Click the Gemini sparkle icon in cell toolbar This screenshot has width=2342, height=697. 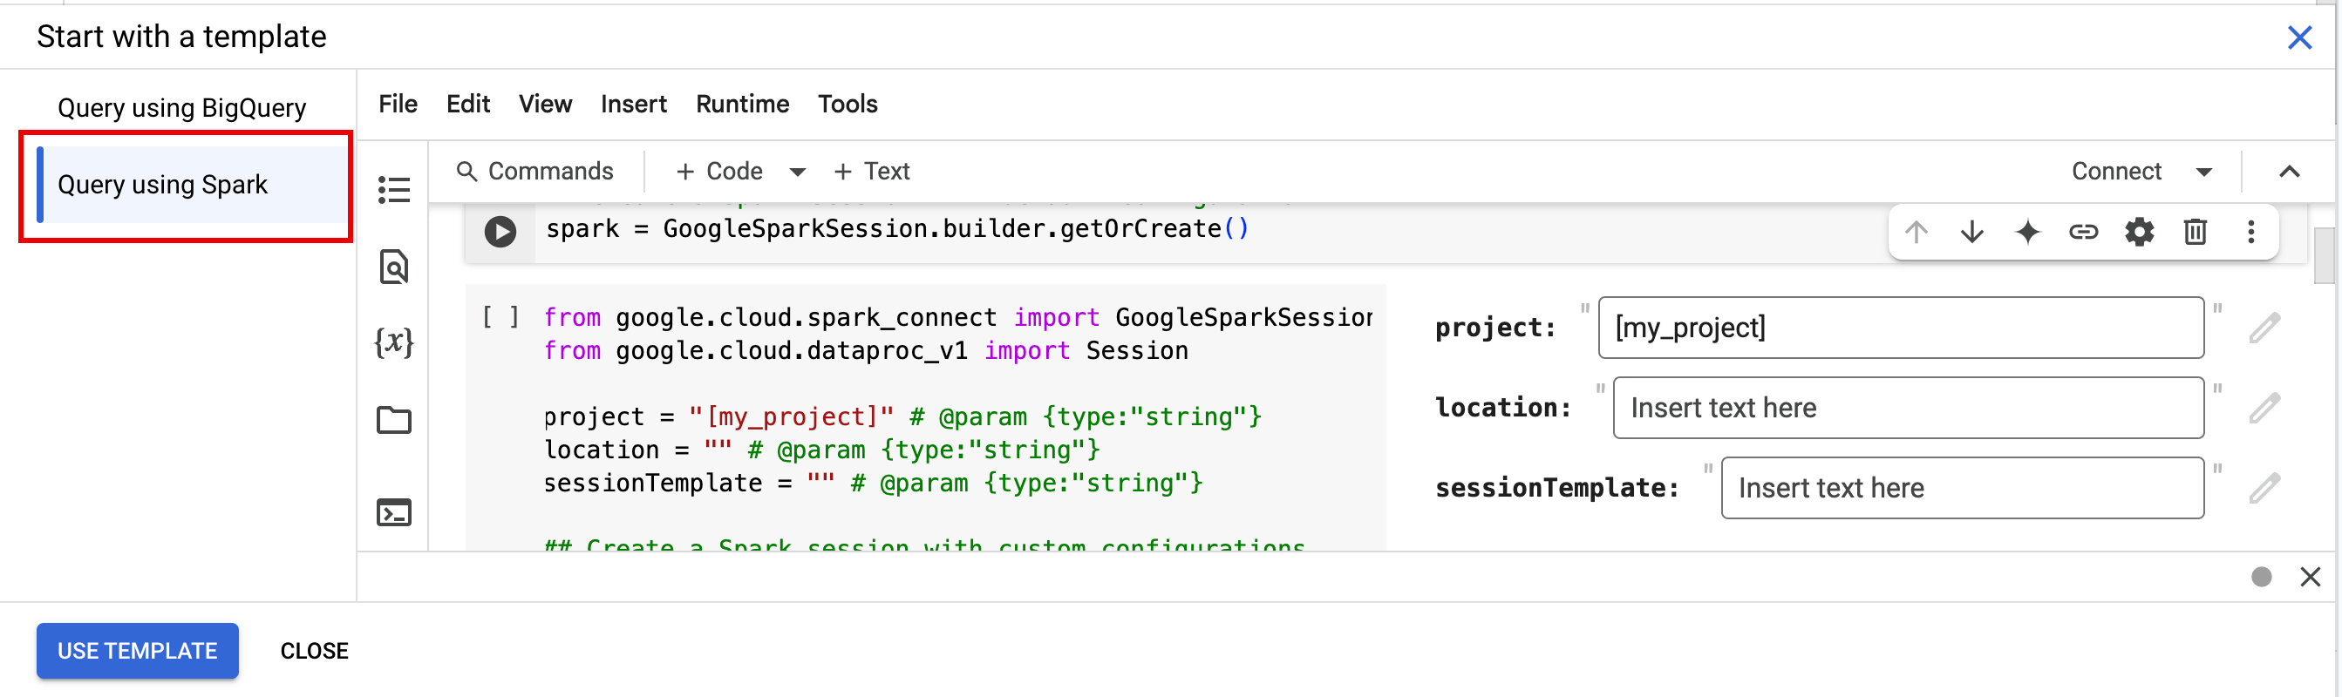pyautogui.click(x=2026, y=232)
